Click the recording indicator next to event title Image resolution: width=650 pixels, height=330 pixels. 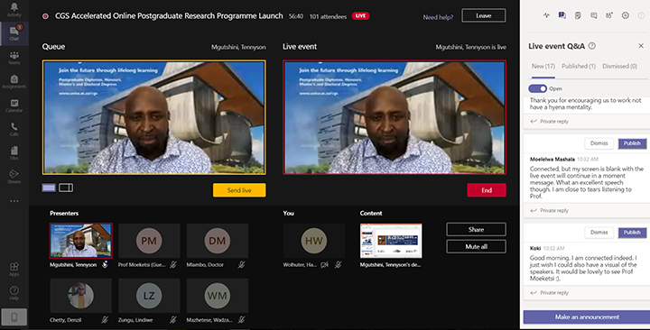pos(45,16)
